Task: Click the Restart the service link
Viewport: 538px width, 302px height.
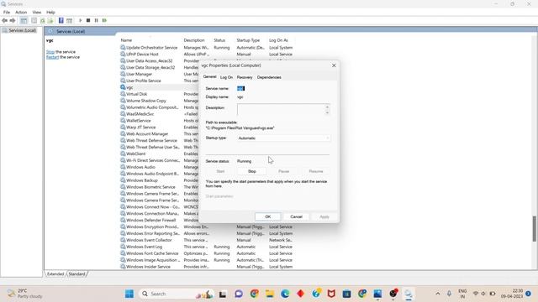Action: tap(52, 57)
